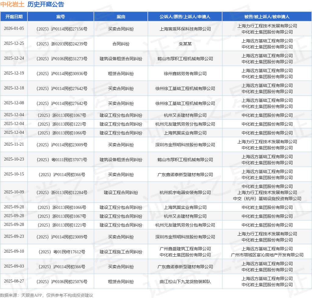Select the date 2025-09-23
This screenshot has height=298, width=312.
point(14,237)
